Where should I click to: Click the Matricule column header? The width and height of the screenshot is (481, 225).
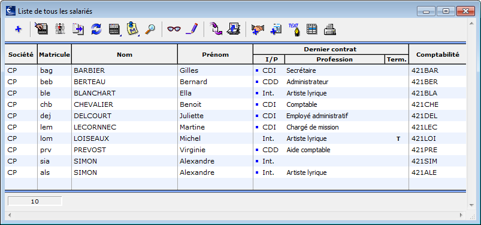pyautogui.click(x=55, y=54)
